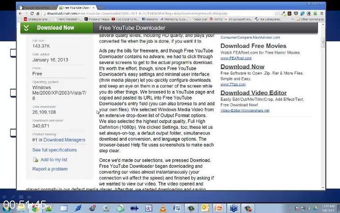Image resolution: width=340 pixels, height=213 pixels.
Task: Open the audio waveform app on taskbar
Action: (134, 208)
